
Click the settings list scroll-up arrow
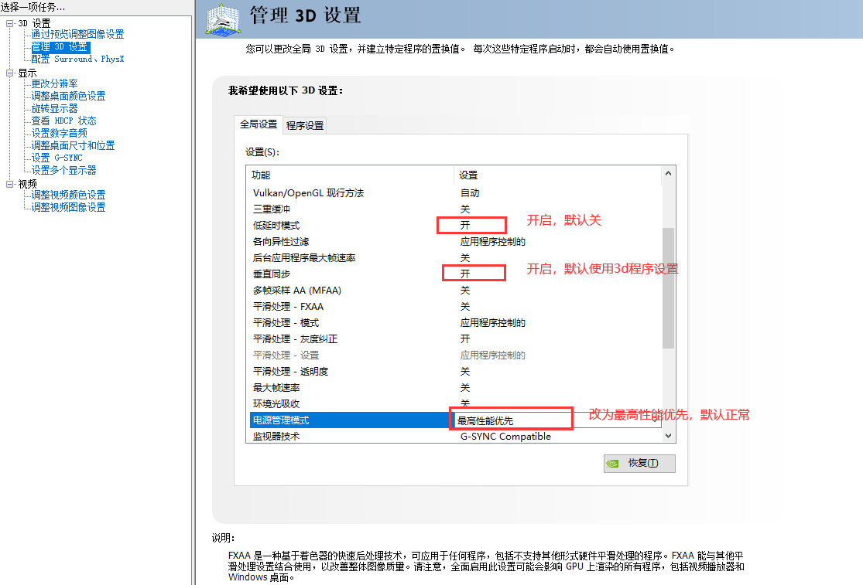[668, 174]
